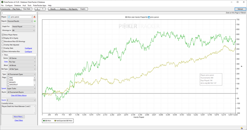Collapse the Filters section expander
The image size is (247, 130).
click(x=2, y=55)
